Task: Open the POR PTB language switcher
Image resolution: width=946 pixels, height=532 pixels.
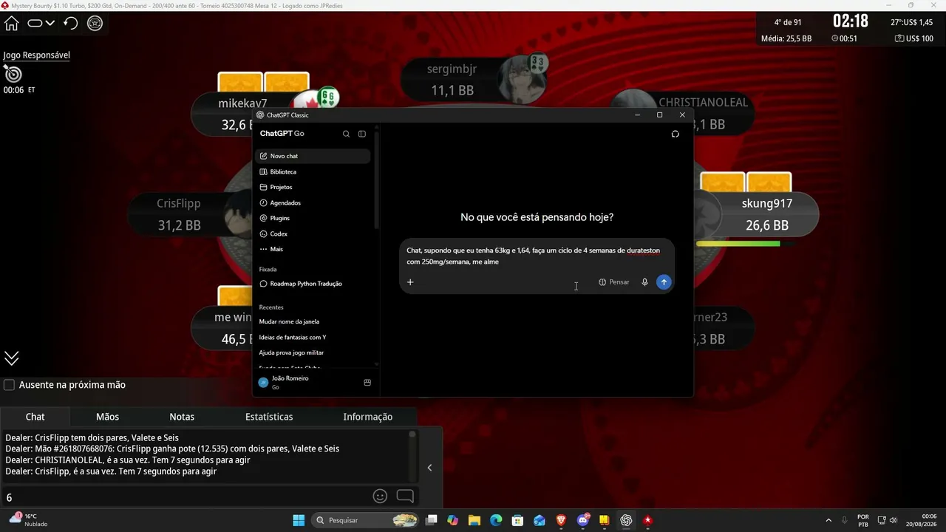Action: (863, 520)
